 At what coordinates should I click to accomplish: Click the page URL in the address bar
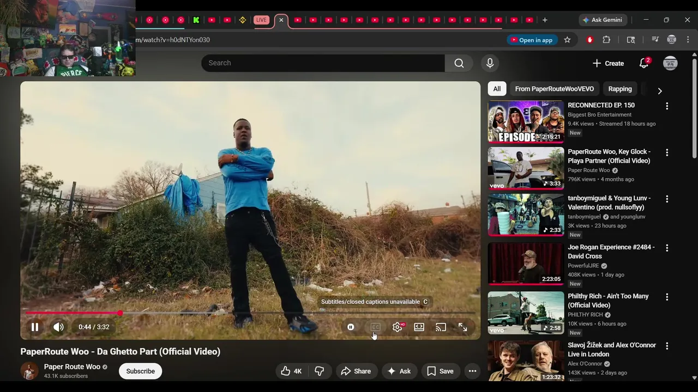(173, 40)
